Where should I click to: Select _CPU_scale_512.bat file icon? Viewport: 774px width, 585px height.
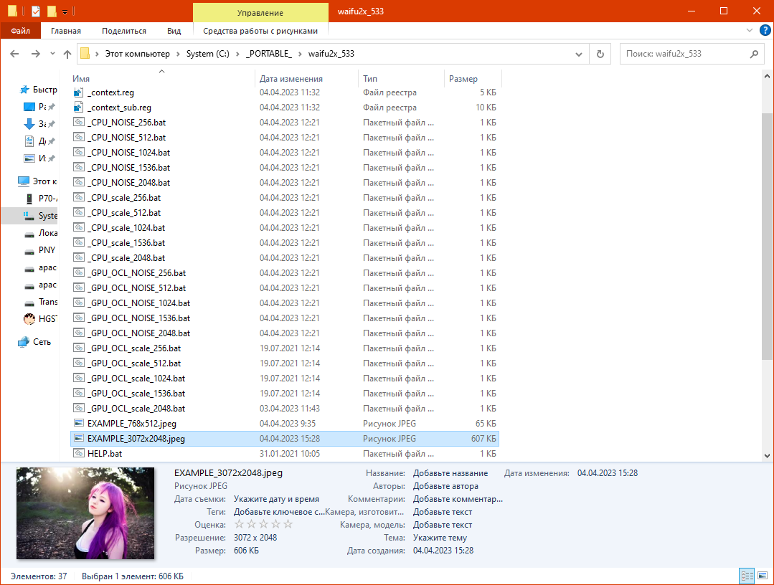[x=78, y=213]
